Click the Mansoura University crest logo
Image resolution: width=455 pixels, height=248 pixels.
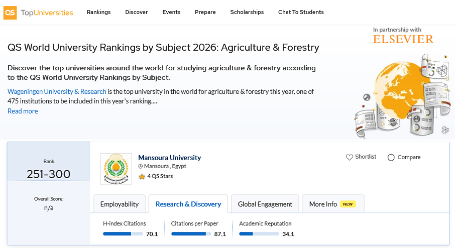click(116, 169)
